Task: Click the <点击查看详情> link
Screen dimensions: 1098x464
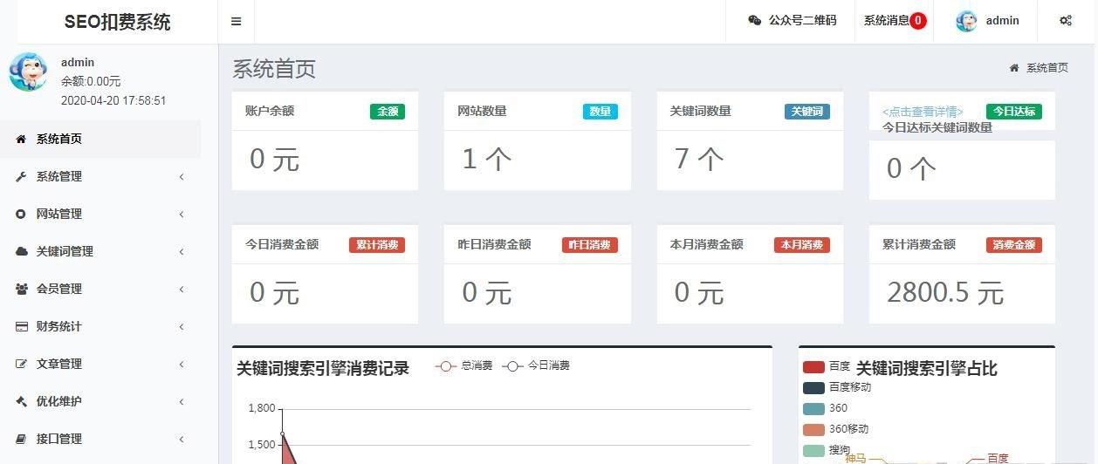Action: tap(923, 112)
